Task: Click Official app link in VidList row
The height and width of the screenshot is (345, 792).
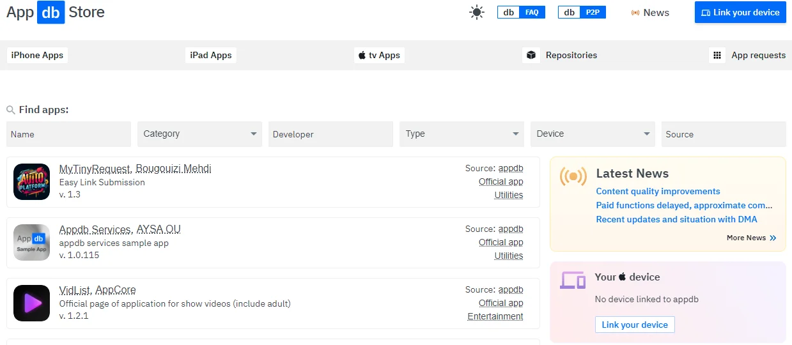Action: coord(501,303)
